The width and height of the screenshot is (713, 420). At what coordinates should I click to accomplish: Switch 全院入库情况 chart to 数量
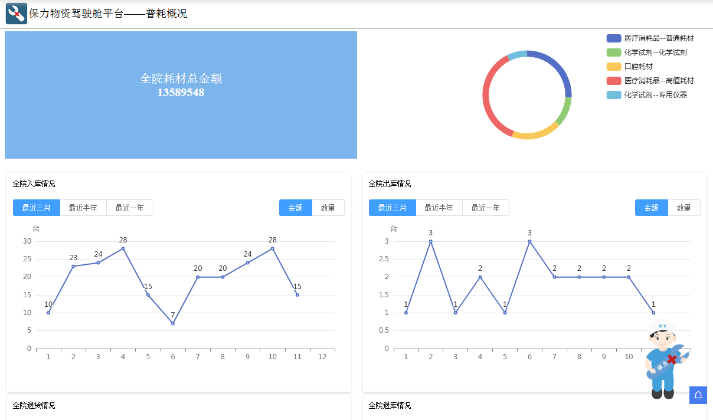tap(328, 208)
